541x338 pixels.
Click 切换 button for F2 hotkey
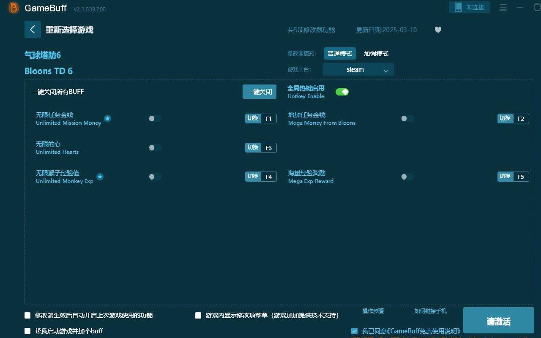tap(505, 118)
